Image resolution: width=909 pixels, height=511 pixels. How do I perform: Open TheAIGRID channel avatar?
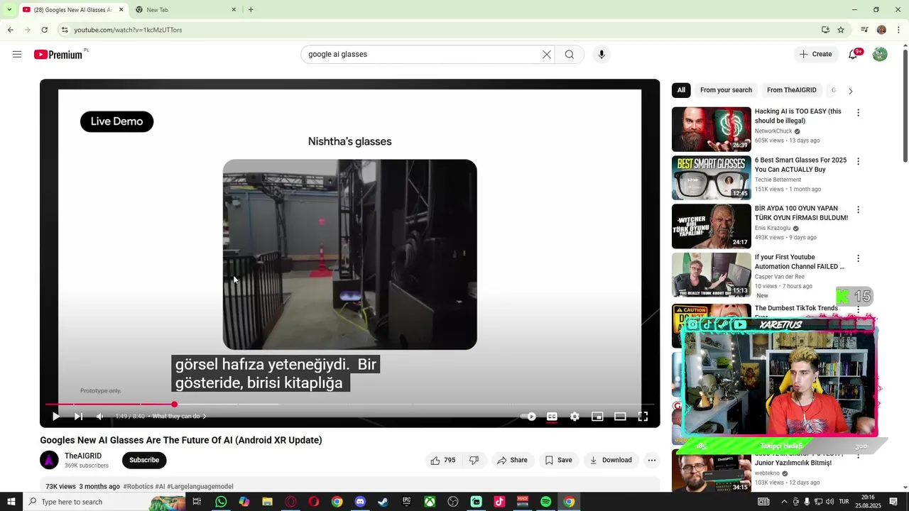pyautogui.click(x=49, y=460)
